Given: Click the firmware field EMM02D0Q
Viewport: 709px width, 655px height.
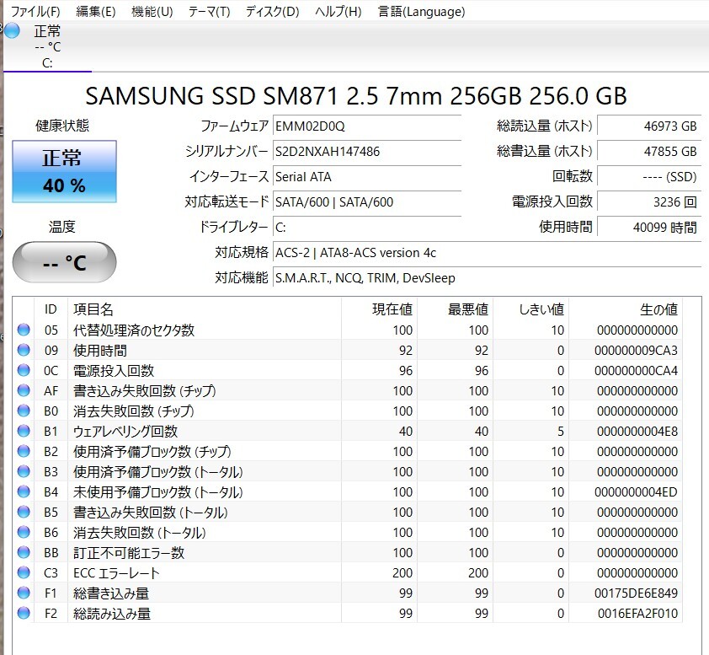Looking at the screenshot, I should [x=367, y=126].
